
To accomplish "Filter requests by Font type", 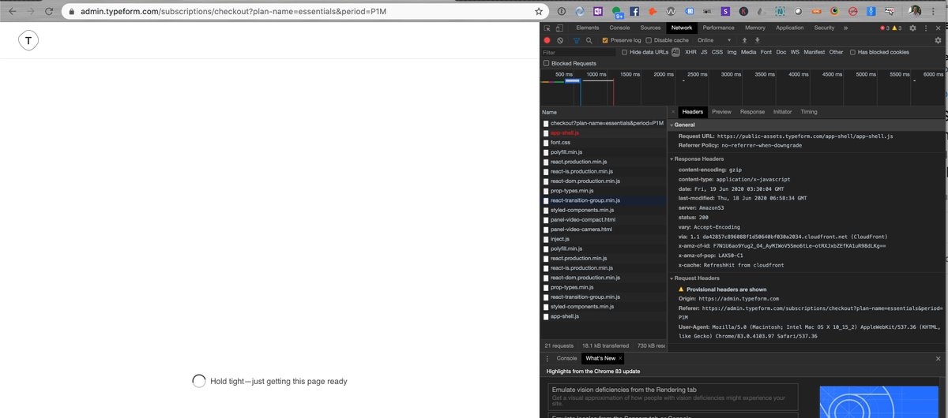I will point(766,52).
